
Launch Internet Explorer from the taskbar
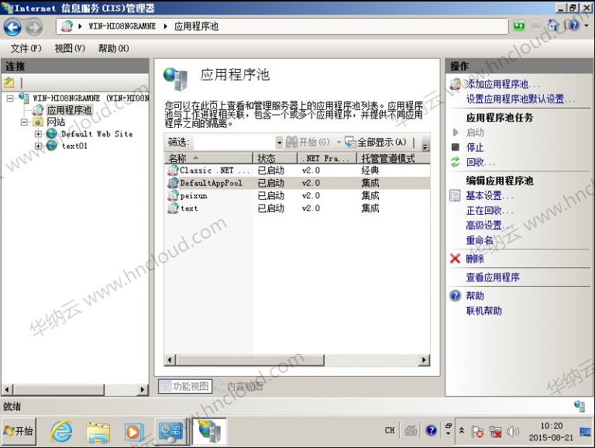pyautogui.click(x=61, y=431)
